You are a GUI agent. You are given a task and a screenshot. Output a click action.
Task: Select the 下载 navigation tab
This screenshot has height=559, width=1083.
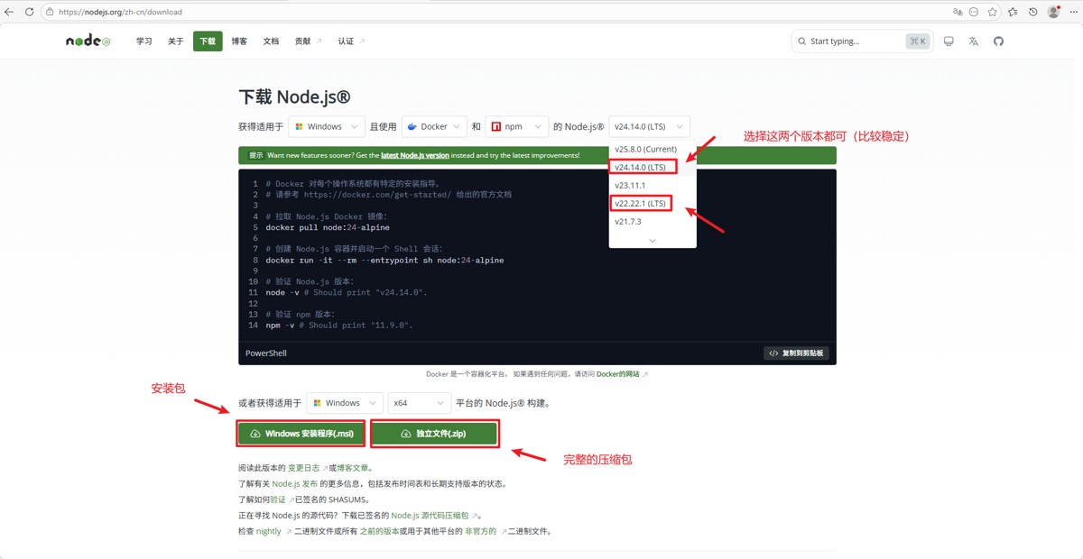point(208,41)
